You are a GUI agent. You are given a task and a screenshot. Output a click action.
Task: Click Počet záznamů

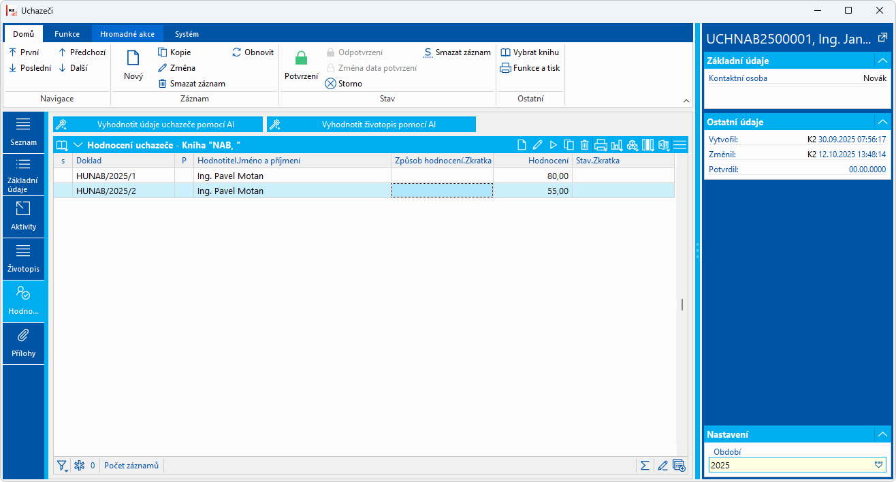click(131, 466)
